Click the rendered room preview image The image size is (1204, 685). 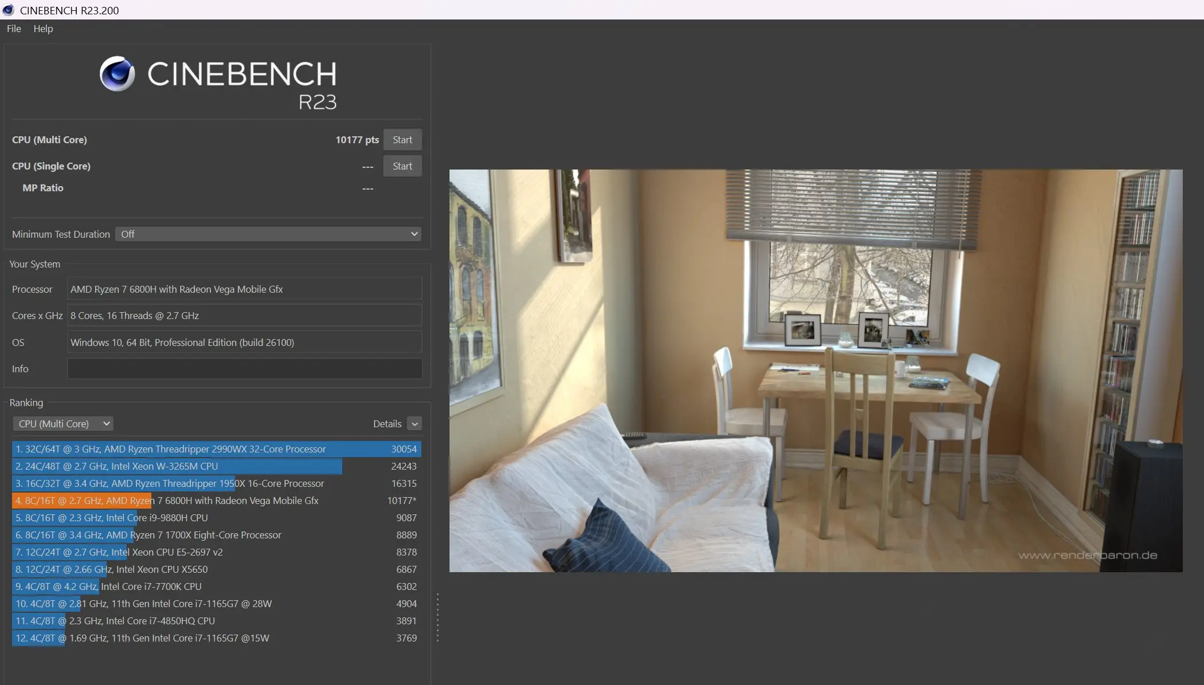(x=815, y=371)
